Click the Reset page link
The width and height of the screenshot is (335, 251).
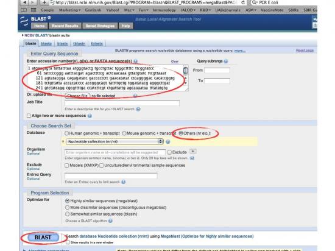[305, 51]
